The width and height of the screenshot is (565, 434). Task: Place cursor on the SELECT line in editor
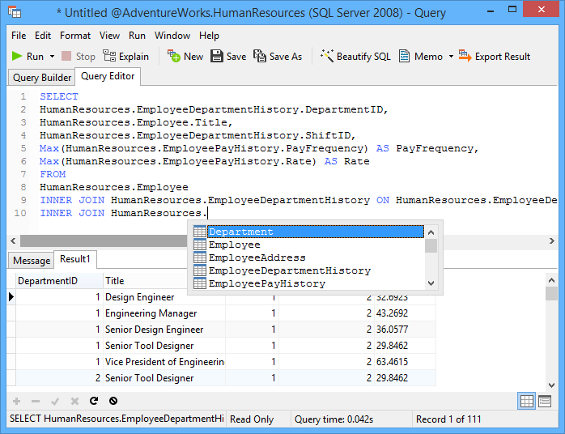[59, 96]
